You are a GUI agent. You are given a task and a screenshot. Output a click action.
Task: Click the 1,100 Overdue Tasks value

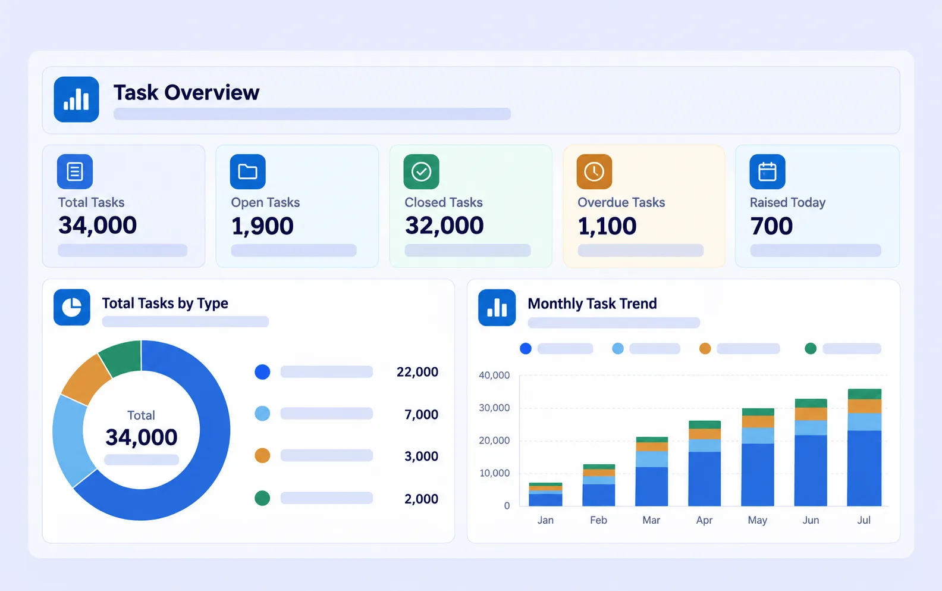[x=607, y=226]
